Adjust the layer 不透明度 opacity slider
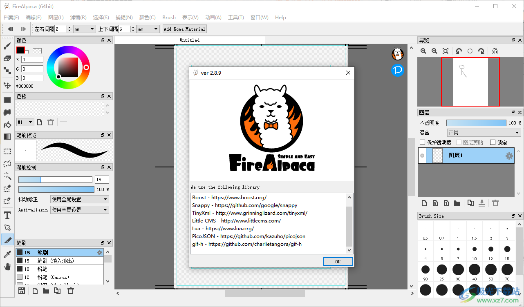This screenshot has height=307, width=524. tap(476, 123)
